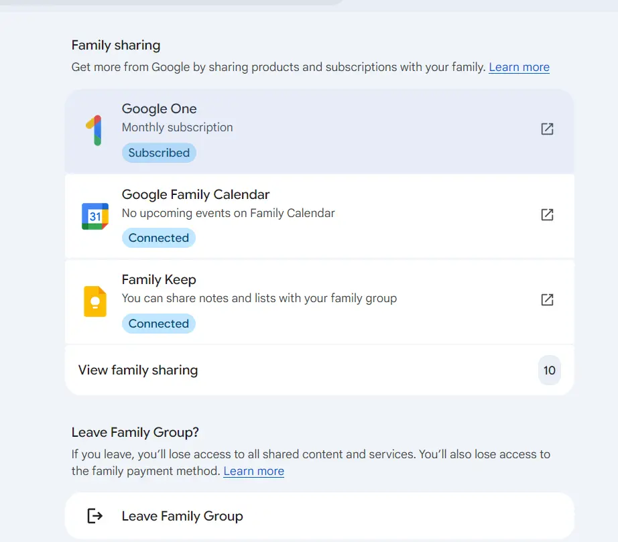Click the 10 count badge
Viewport: 618px width, 542px height.
(549, 370)
